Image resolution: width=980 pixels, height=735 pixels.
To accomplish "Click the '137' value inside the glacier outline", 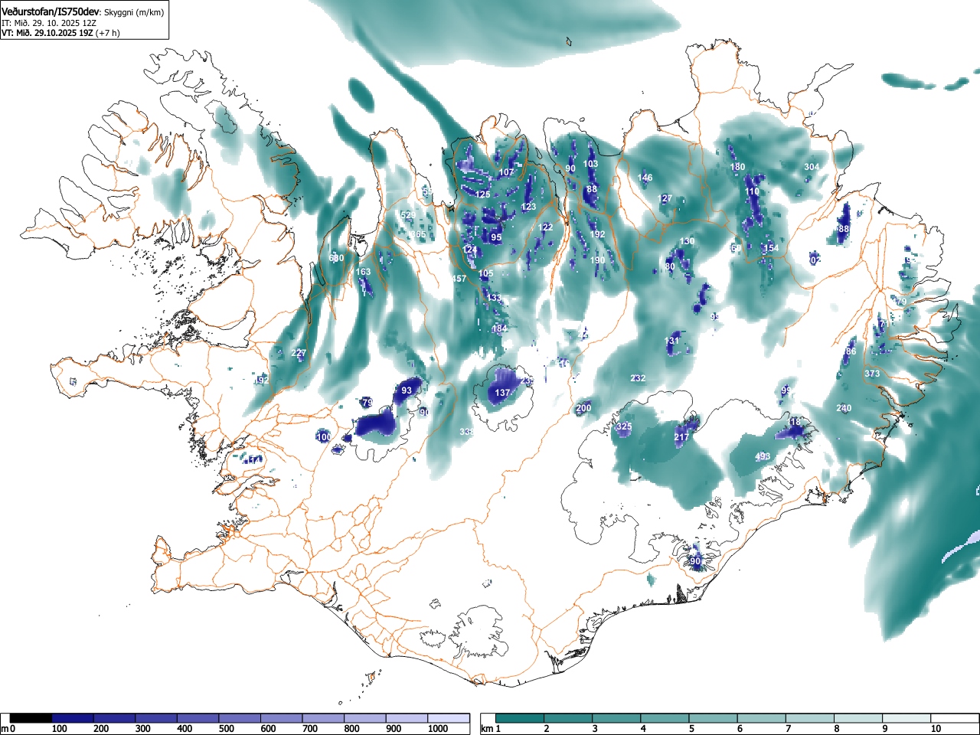I will tap(502, 393).
